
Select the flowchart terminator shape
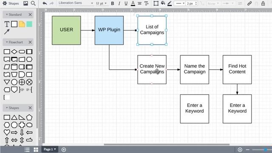[x=22, y=52]
